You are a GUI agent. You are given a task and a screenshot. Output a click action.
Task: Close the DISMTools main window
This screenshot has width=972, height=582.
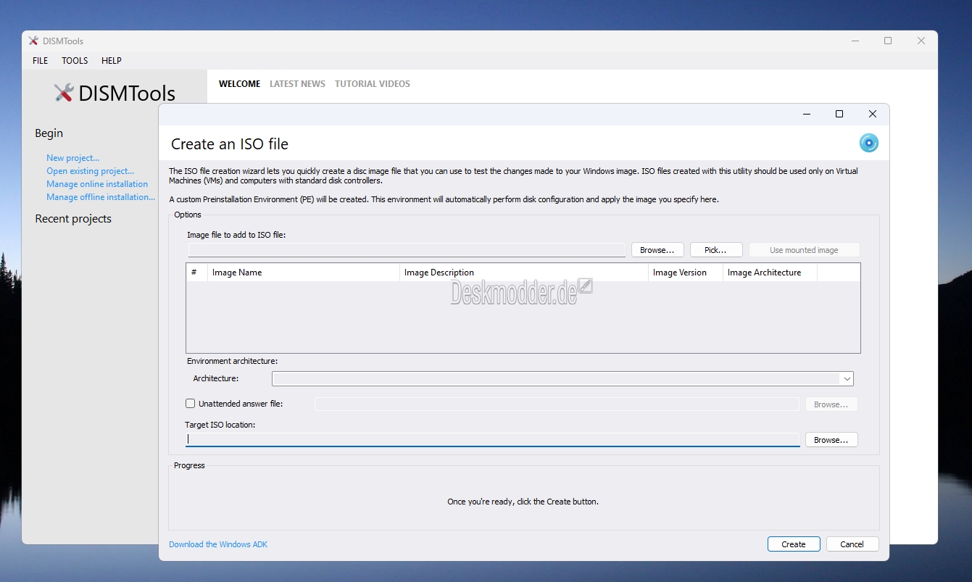tap(921, 41)
